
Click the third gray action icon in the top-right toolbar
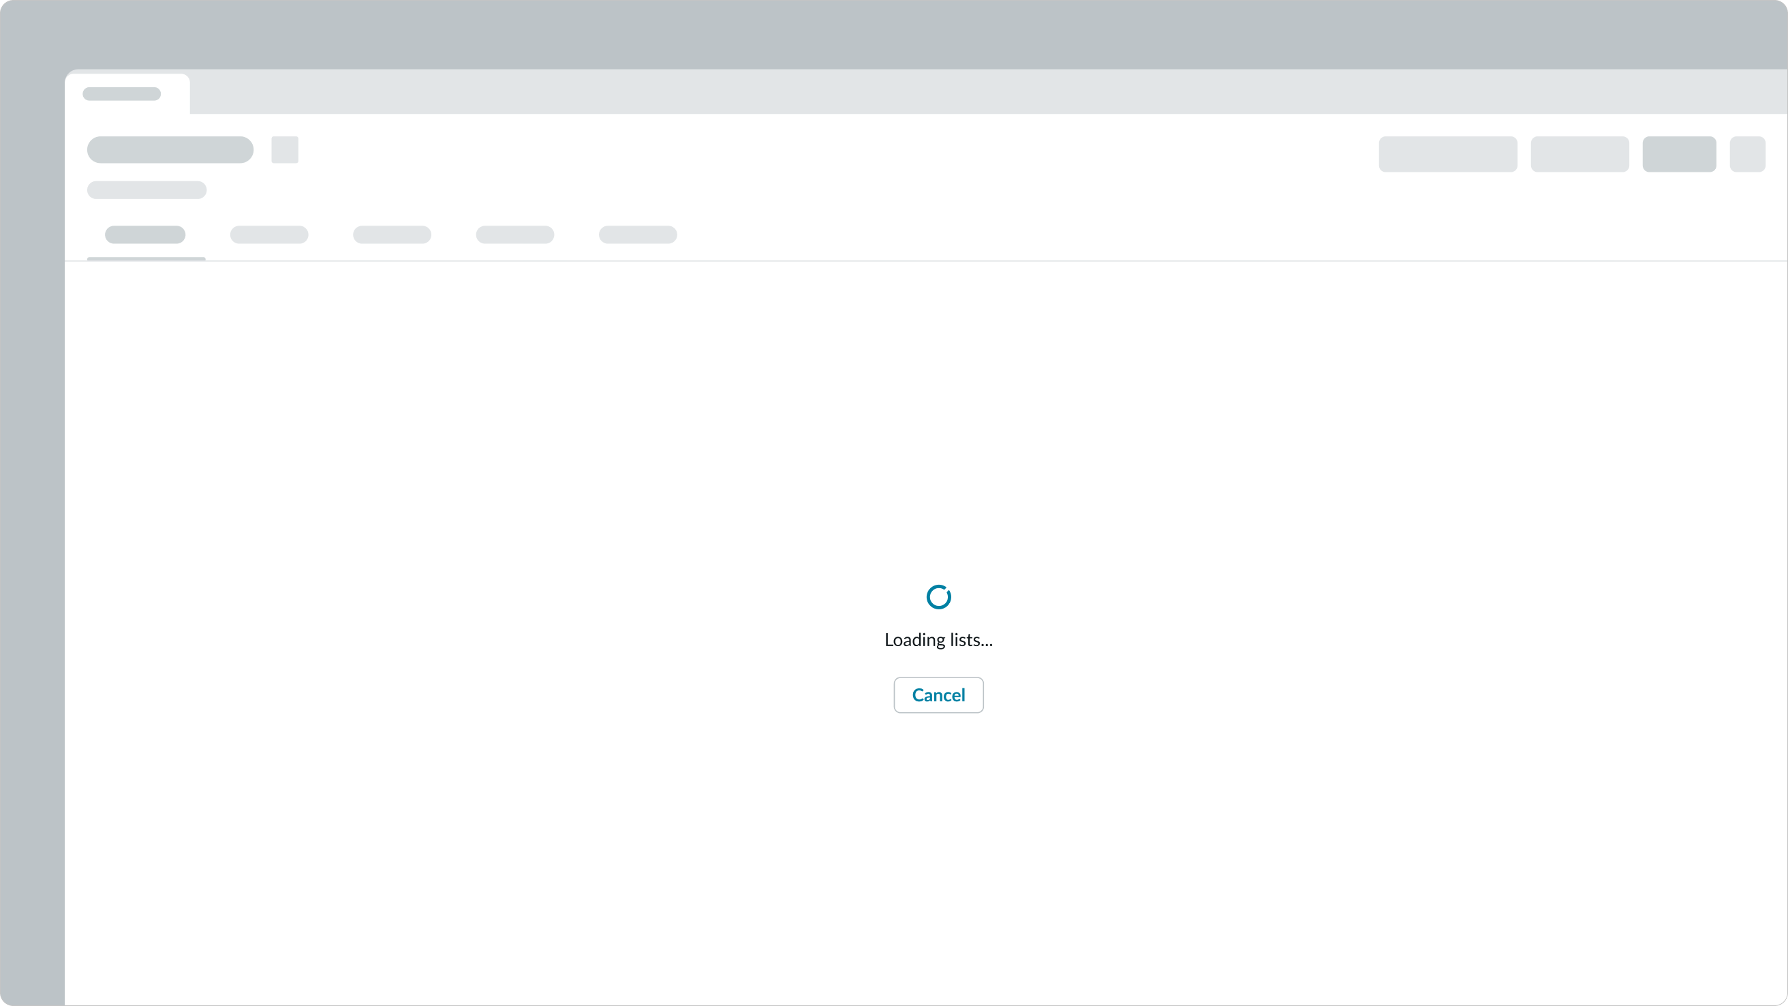click(1678, 154)
